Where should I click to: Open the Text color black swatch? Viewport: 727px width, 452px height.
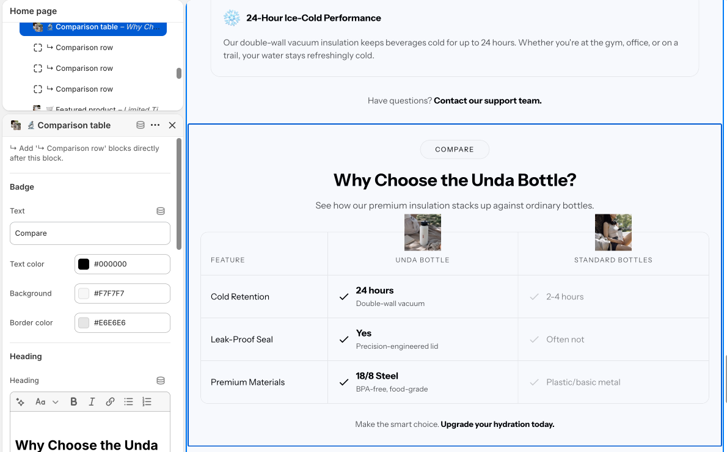click(x=84, y=264)
